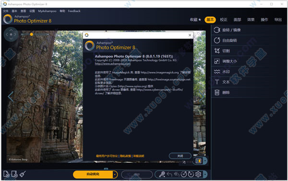This screenshot has width=288, height=181.
Task: Switch to the 操作 (Actions) tab
Action: 264,20
